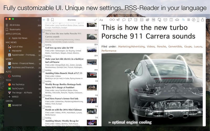The image size is (210, 131).
Task: Show all articles with the list-lines filter
Action: click(48, 20)
